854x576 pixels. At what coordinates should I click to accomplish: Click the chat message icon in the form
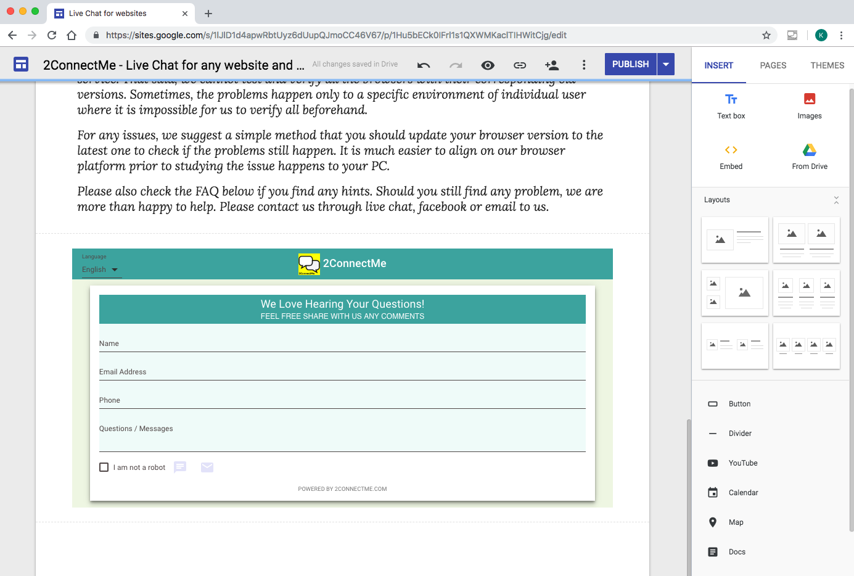click(180, 467)
